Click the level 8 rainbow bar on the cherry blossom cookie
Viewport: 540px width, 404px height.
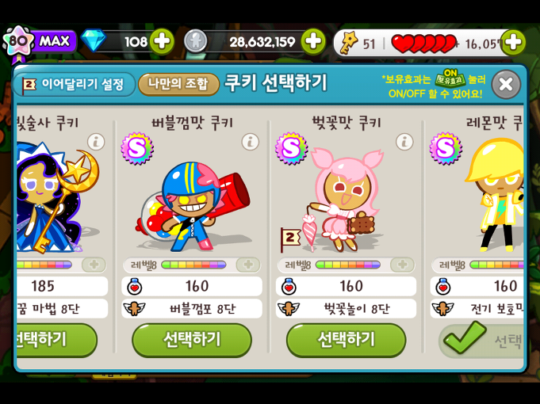348,265
